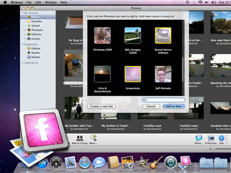The height and width of the screenshot is (173, 231).
Task: Click the photoset list scrollbar
Action: click(x=183, y=69)
